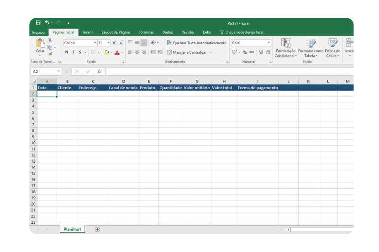
Task: Decrease decimal places
Action: [268, 52]
